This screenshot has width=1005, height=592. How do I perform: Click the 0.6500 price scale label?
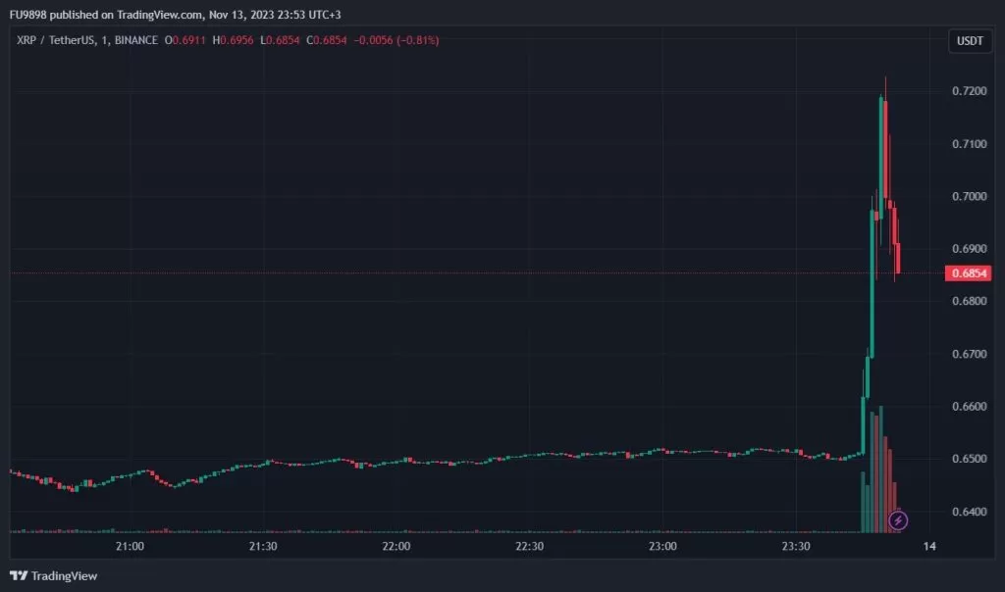pyautogui.click(x=968, y=459)
